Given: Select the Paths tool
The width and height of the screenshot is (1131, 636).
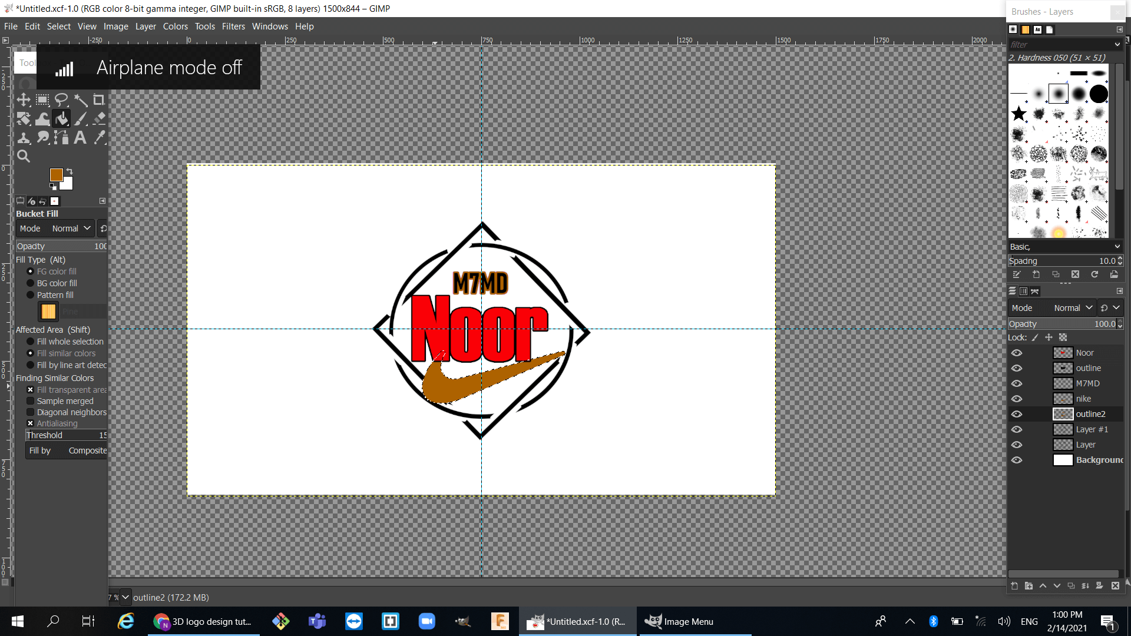Looking at the screenshot, I should (61, 137).
